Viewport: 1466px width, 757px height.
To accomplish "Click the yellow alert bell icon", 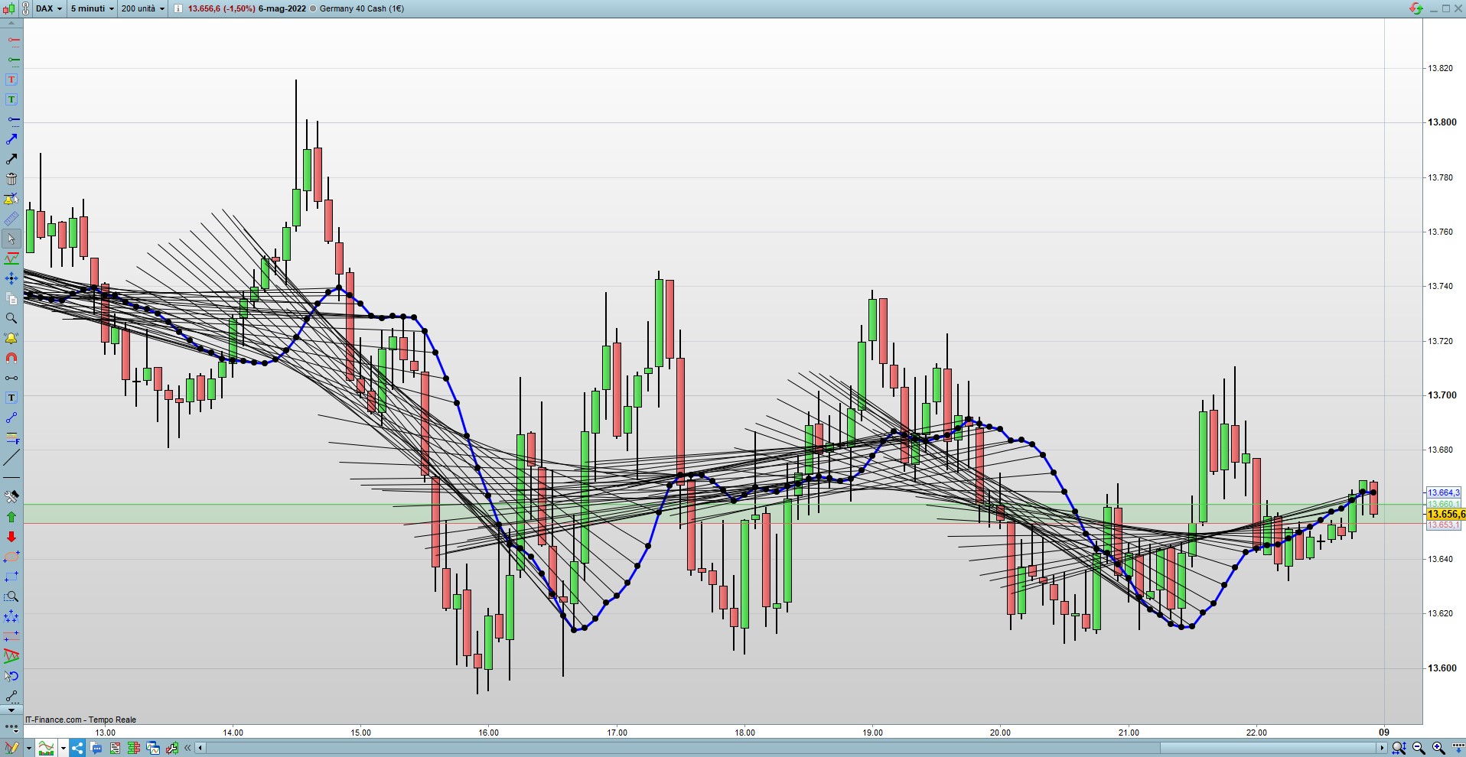I will point(11,338).
